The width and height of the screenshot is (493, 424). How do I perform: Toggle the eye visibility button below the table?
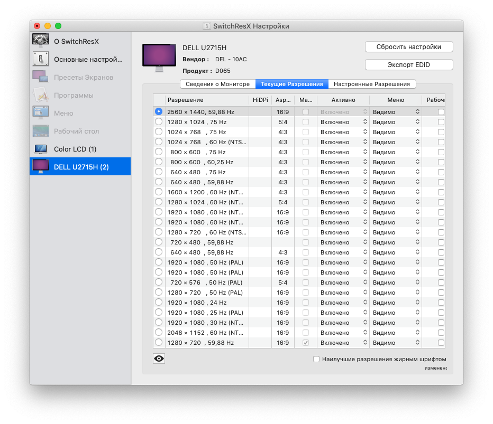click(x=159, y=359)
